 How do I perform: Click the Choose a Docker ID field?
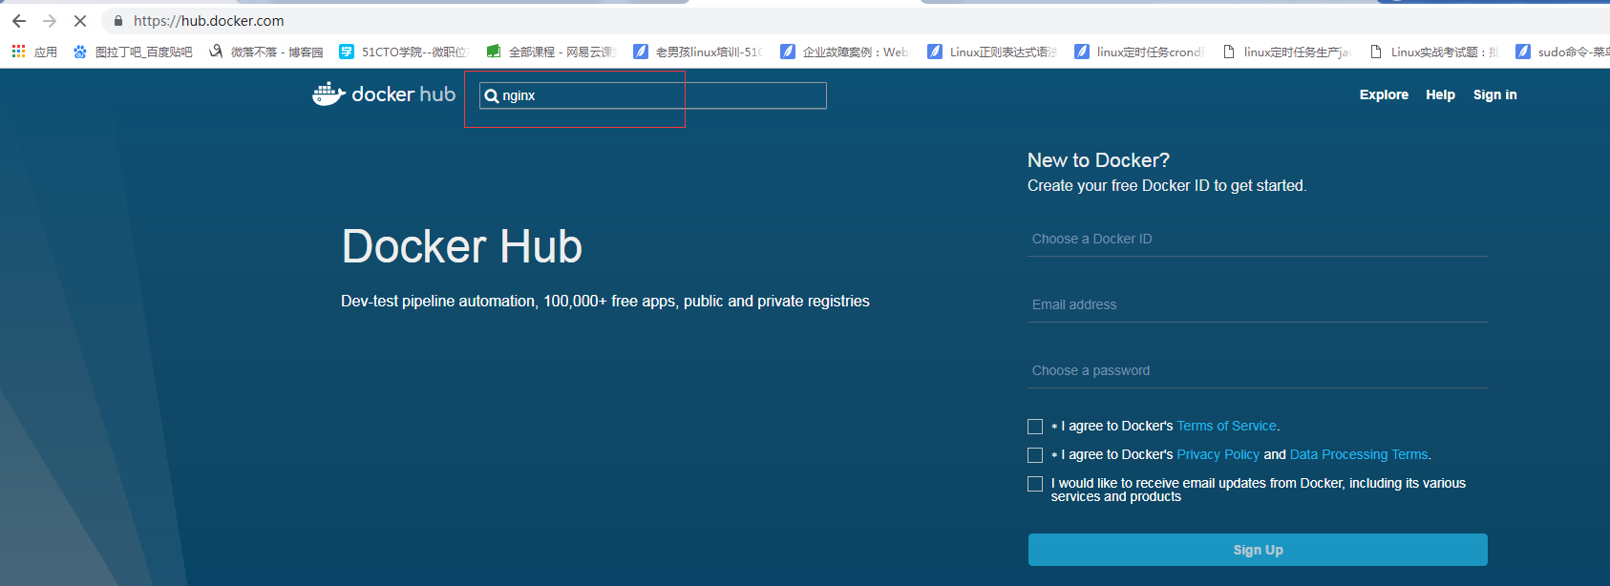1258,239
